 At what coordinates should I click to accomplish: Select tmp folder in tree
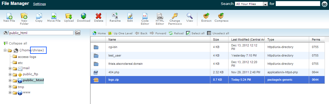coord(21,87)
